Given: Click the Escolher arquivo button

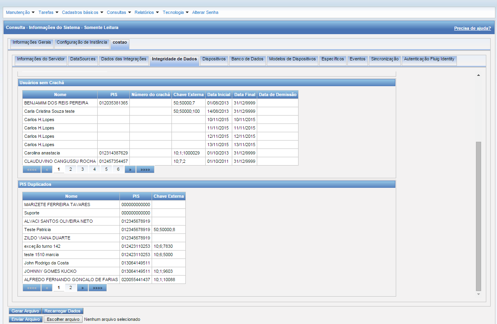Looking at the screenshot, I should (63, 319).
